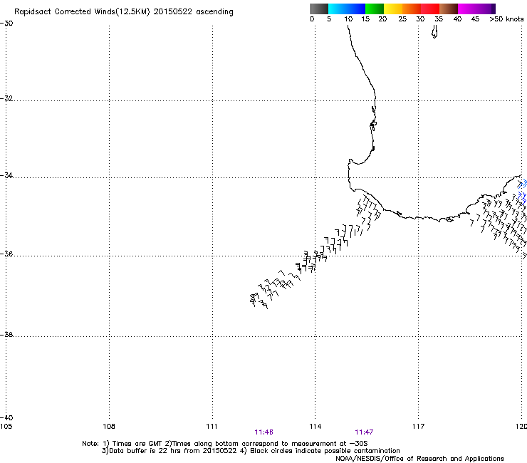
Task: Click the '45' legend label
Action: point(475,19)
